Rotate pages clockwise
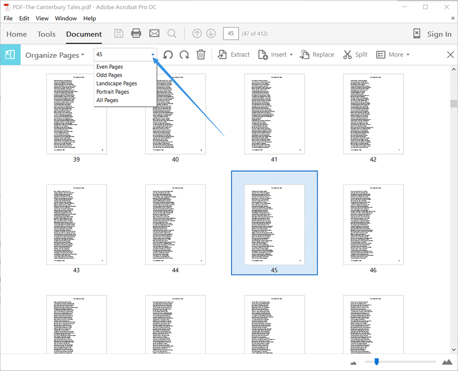 pos(184,55)
